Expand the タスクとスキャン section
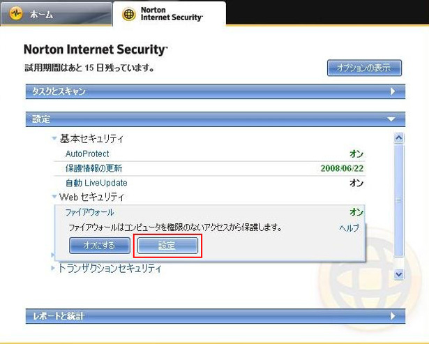Image resolution: width=429 pixels, height=344 pixels. click(216, 91)
